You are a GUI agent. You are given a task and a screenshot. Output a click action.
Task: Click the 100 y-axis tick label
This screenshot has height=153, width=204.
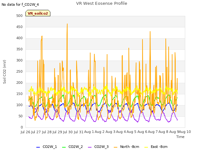(x=19, y=105)
